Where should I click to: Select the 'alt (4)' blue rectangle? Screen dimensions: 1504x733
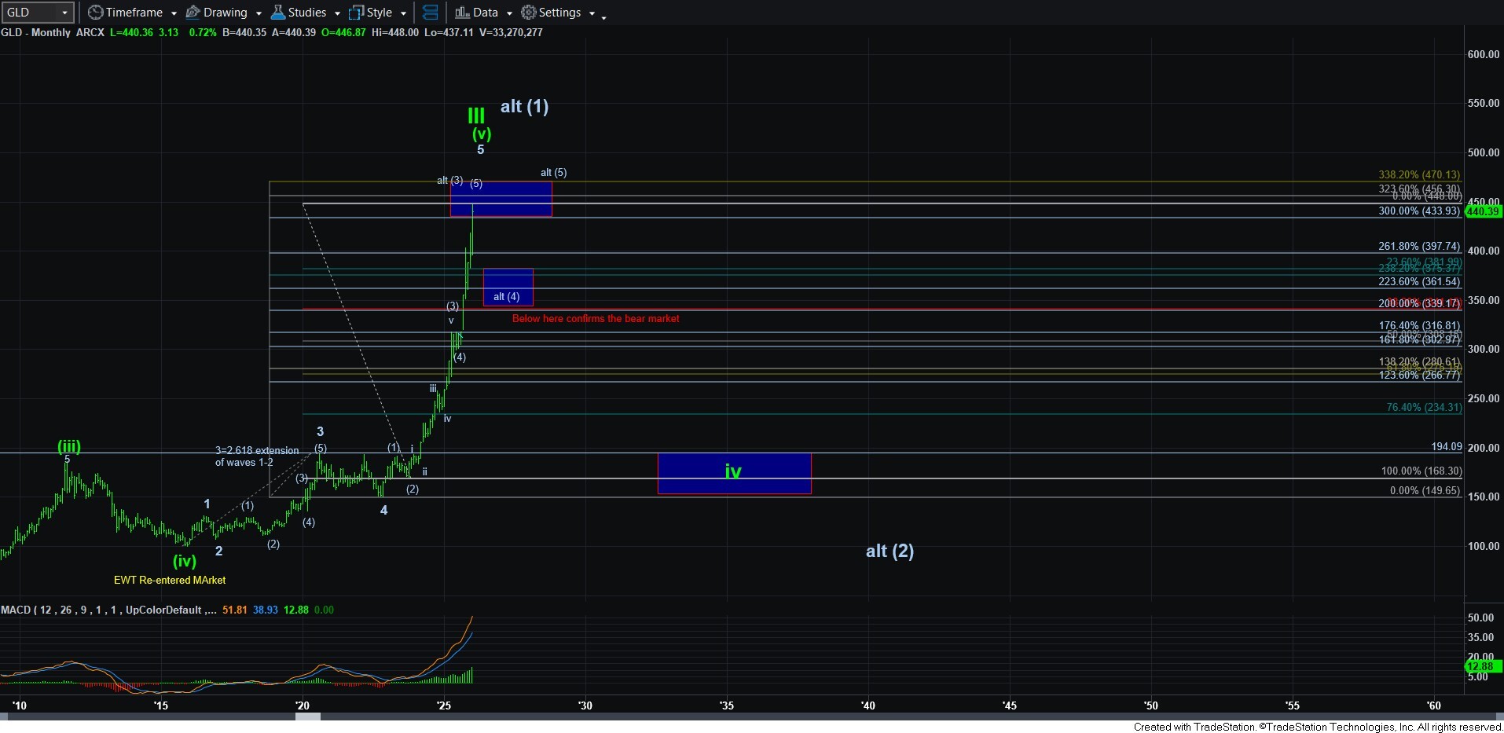click(x=508, y=287)
